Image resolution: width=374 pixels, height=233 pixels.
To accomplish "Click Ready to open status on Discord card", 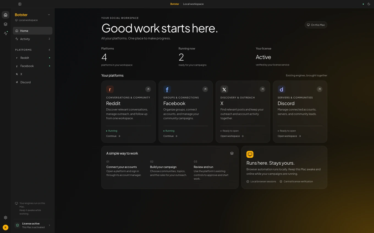I will (287, 131).
